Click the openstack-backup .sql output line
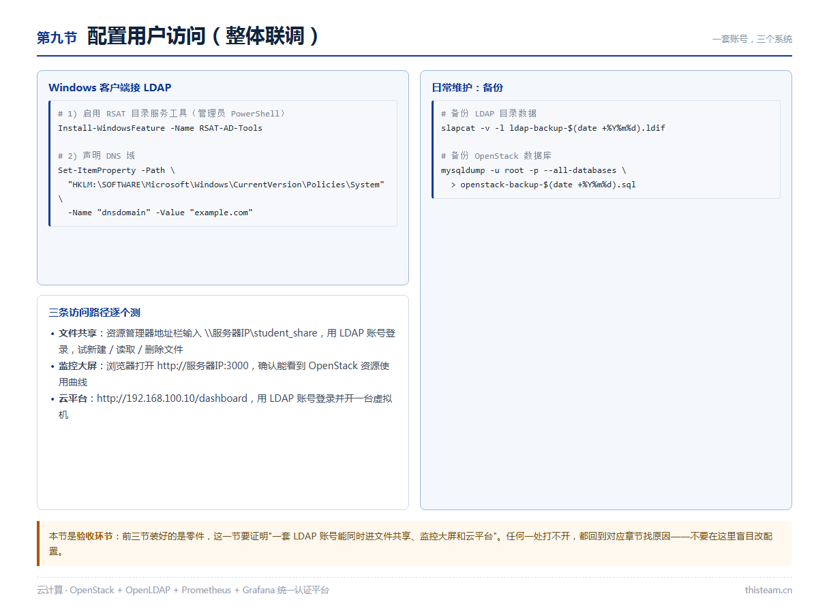829x613 pixels. (543, 185)
